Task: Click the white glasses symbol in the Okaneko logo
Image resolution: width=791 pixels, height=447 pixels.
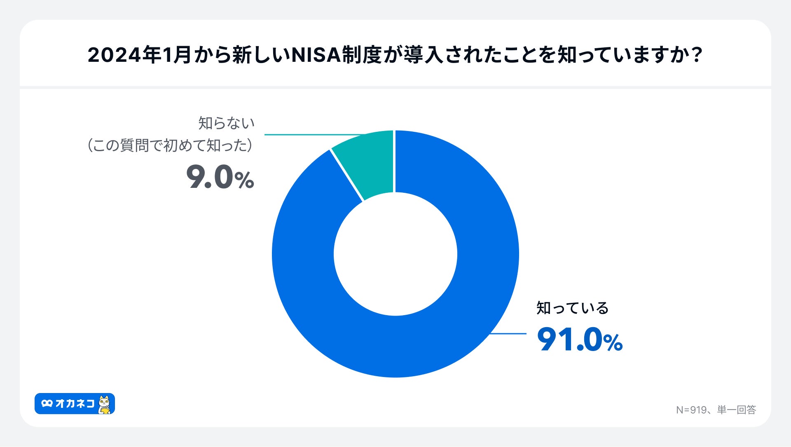Action: click(x=47, y=404)
